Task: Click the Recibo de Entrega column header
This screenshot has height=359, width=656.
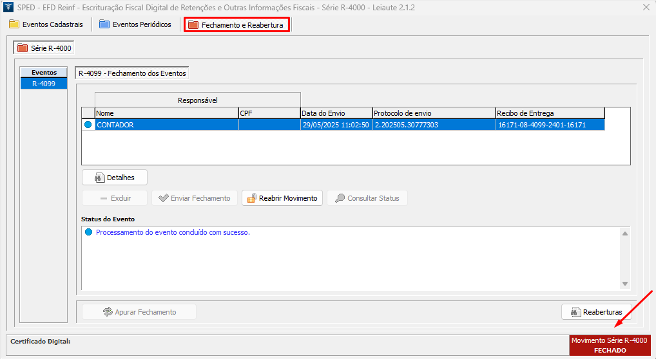Action: point(550,113)
